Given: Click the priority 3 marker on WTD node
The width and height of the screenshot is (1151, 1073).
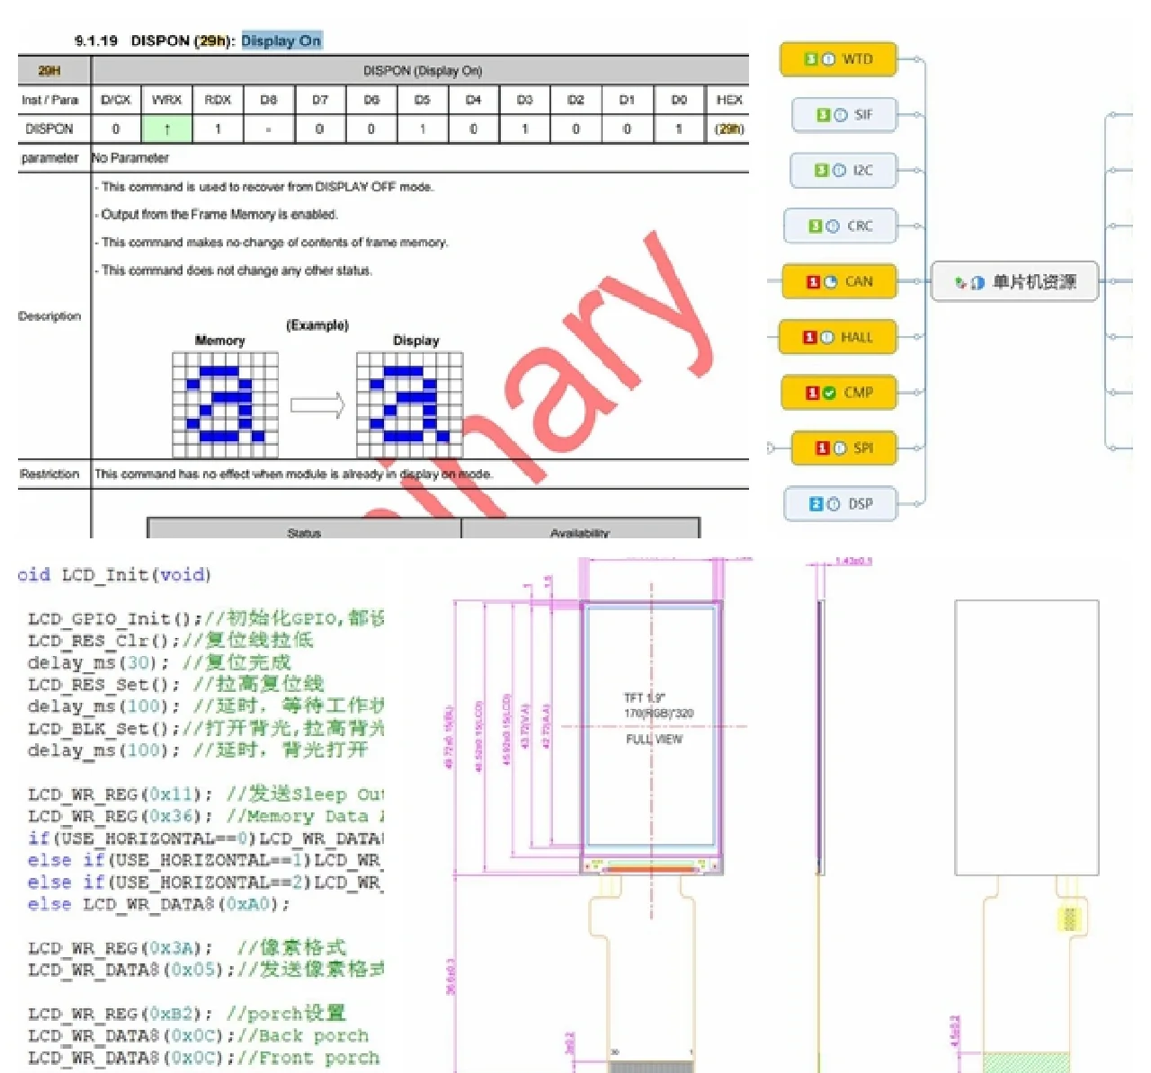Looking at the screenshot, I should coord(810,59).
